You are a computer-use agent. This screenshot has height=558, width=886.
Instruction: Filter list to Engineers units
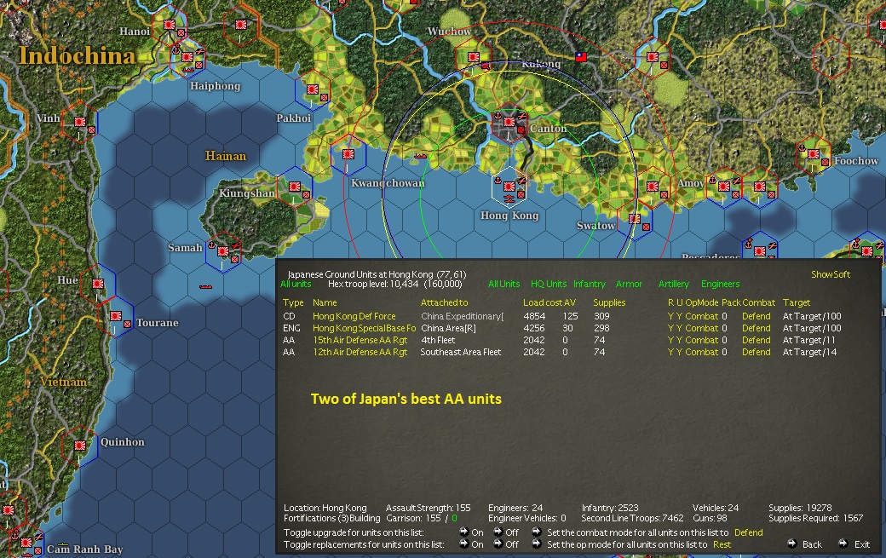point(720,284)
